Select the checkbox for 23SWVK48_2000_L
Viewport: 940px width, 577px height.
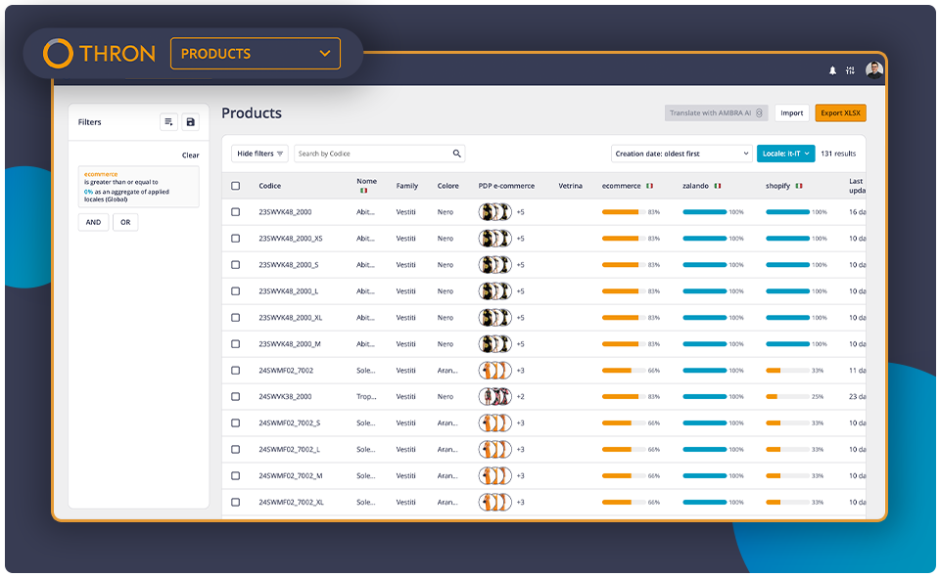tap(236, 291)
